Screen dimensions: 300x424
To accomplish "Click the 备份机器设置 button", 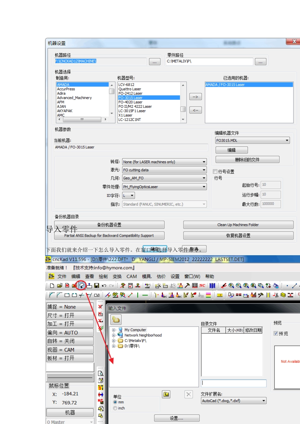I will coord(109,225).
